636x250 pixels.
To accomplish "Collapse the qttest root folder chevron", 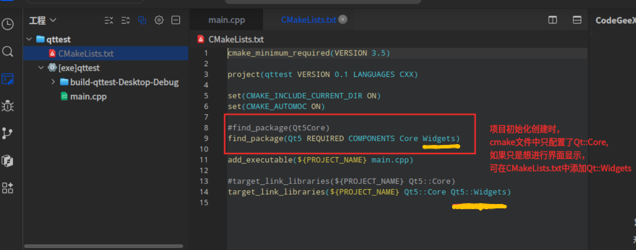I will coord(29,39).
